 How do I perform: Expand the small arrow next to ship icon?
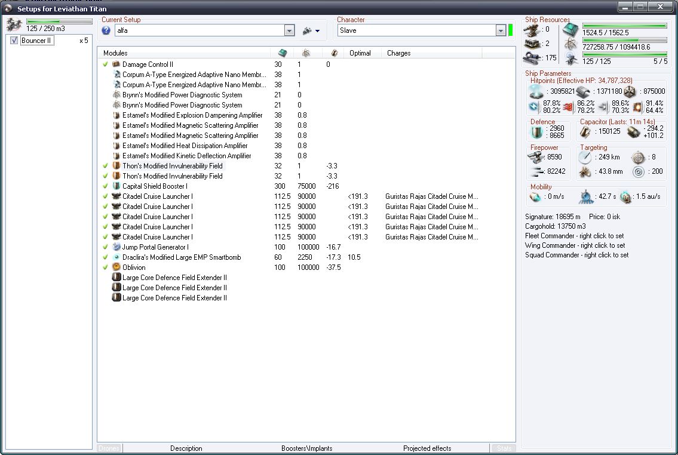point(317,31)
